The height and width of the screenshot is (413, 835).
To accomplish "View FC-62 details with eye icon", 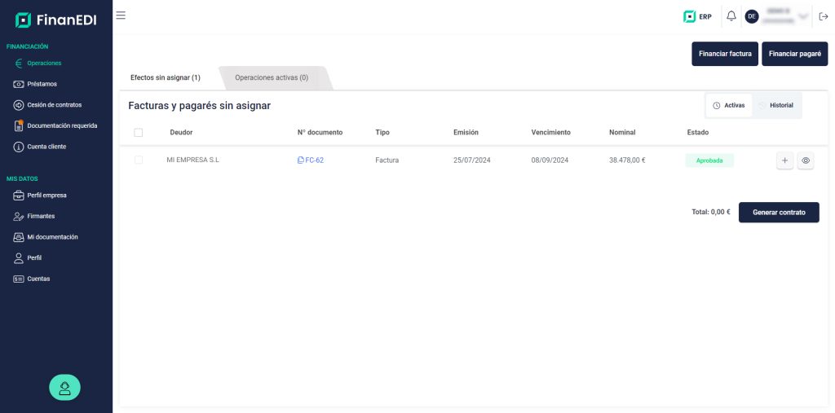I will coord(805,160).
